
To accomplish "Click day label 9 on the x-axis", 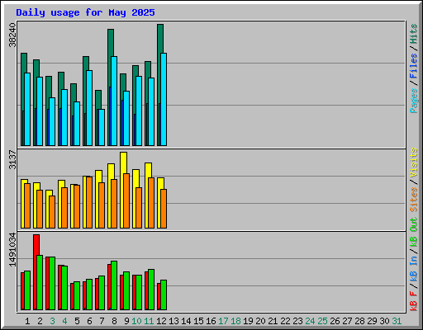I will point(126,321).
